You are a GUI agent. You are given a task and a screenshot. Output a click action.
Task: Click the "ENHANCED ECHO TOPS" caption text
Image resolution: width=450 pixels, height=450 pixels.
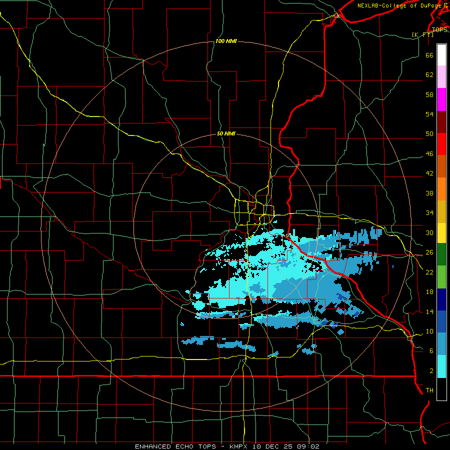click(175, 446)
